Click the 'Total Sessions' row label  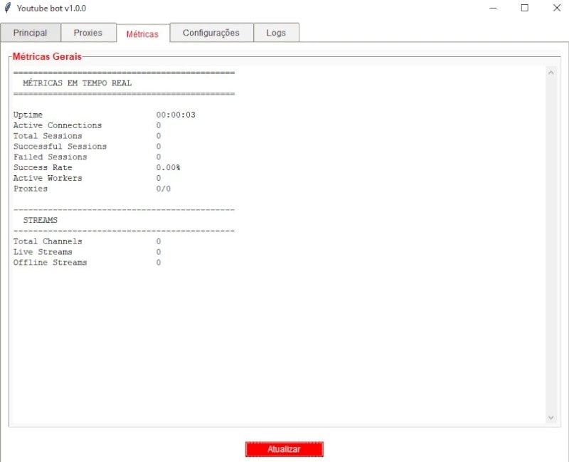48,136
